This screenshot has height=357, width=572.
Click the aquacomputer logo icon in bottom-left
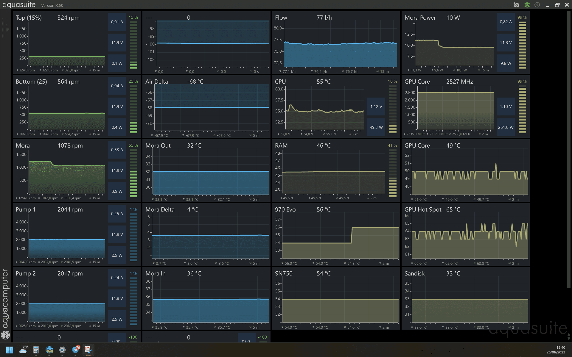click(x=5, y=335)
